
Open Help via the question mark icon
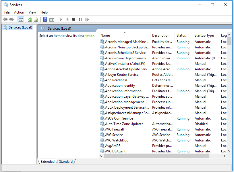point(45,20)
